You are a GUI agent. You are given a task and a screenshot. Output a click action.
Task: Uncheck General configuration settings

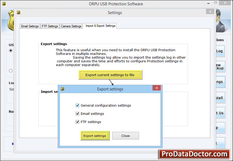78,105
